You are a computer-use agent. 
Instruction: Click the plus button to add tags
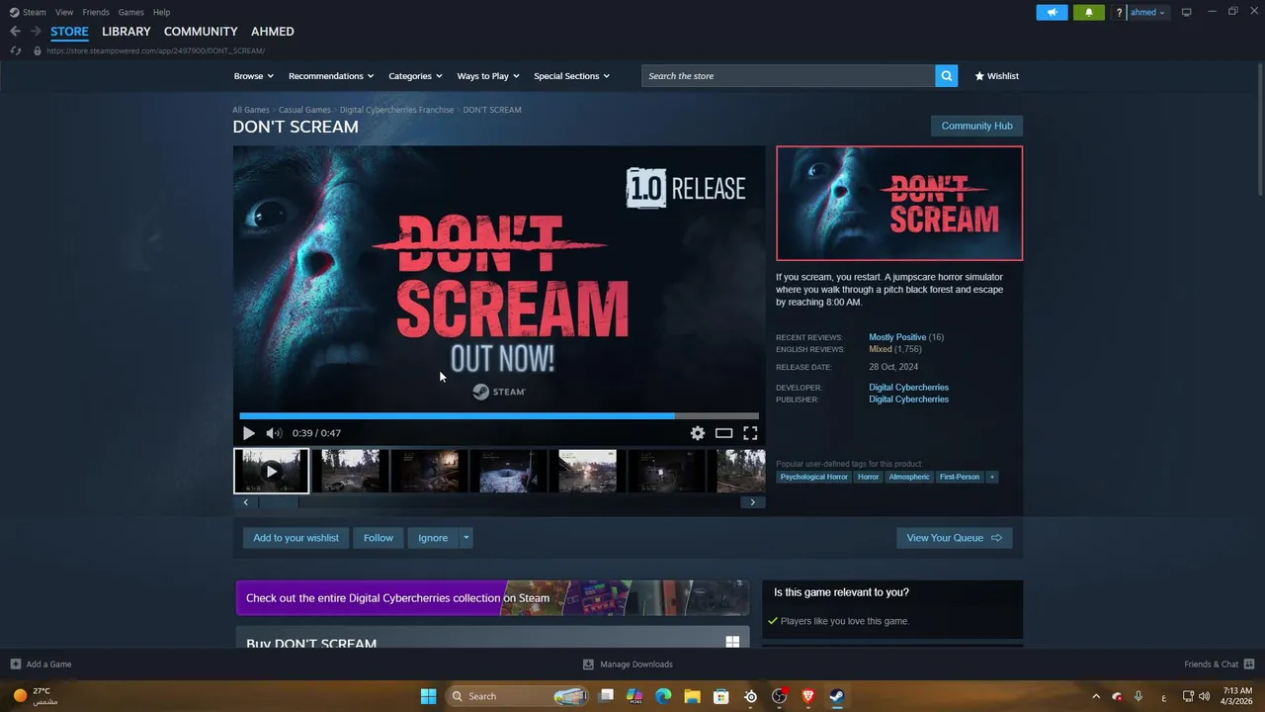click(x=992, y=477)
